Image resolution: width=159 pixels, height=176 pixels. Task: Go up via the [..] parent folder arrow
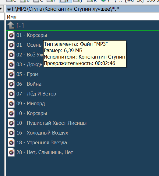coord(11,25)
